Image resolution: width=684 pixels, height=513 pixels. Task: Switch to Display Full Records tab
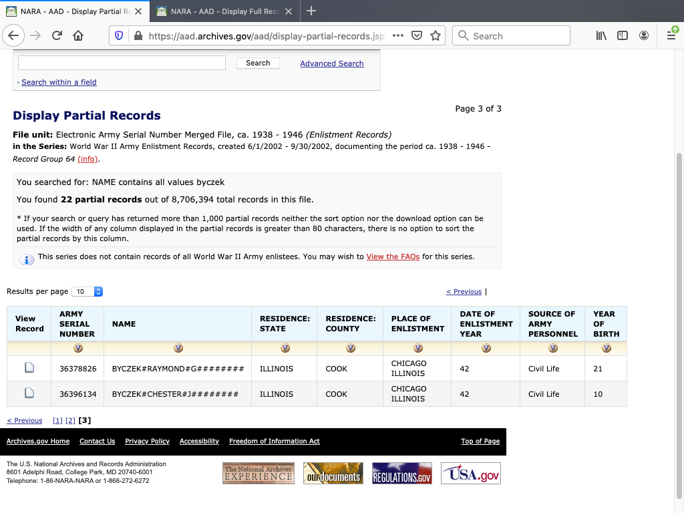224,11
